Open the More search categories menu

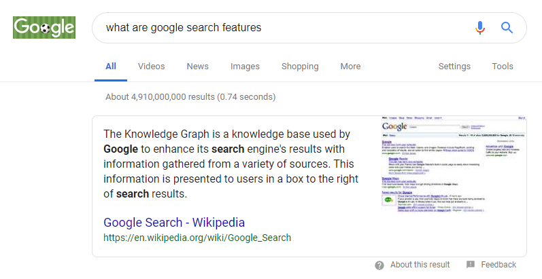click(350, 67)
